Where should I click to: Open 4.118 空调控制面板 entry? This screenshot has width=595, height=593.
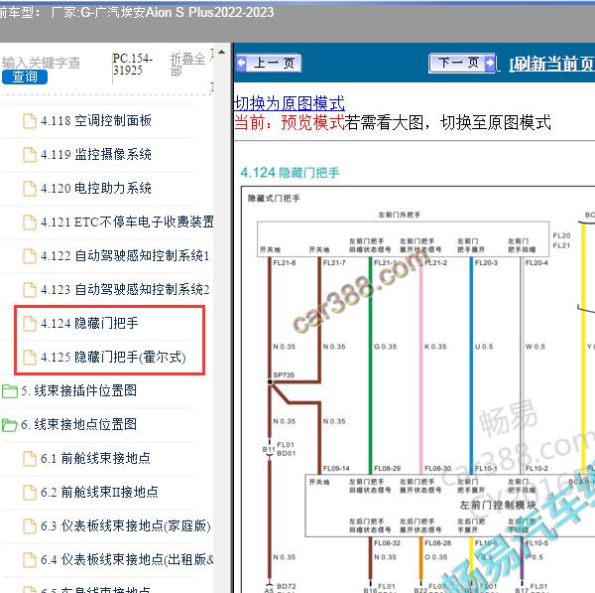95,121
